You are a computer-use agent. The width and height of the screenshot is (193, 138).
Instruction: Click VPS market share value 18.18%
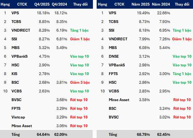[43, 13]
